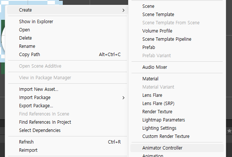Create a Render Texture asset
Image resolution: width=232 pixels, height=157 pixels.
[x=157, y=112]
